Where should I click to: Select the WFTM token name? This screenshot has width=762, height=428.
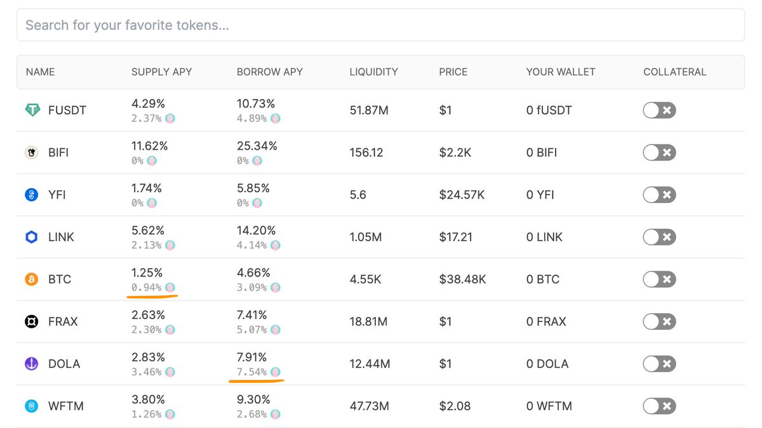point(65,406)
